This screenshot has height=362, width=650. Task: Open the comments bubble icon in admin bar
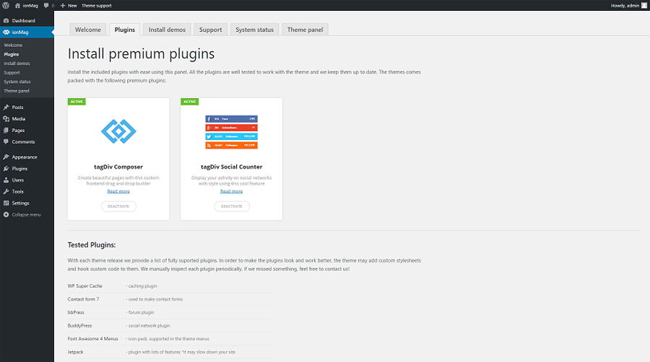(47, 5)
